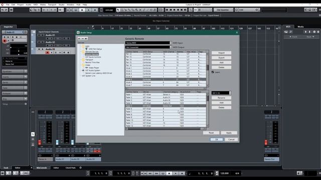This screenshot has width=321, height=180.
Task: Open the Studio menu
Action: [61, 4]
